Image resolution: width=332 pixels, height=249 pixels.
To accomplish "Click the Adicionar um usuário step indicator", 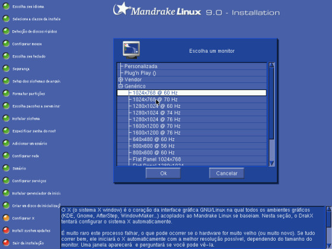I will (x=6, y=143).
